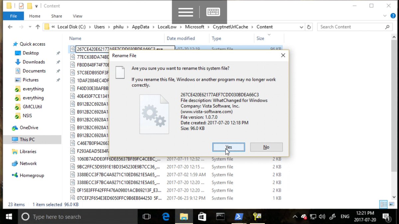Open Documents in the navigation pane
This screenshot has width=399, height=224.
pos(34,71)
